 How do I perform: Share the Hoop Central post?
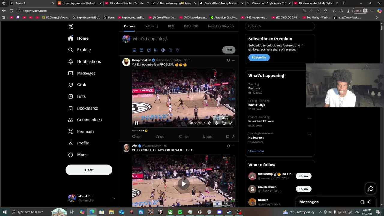[x=234, y=137]
